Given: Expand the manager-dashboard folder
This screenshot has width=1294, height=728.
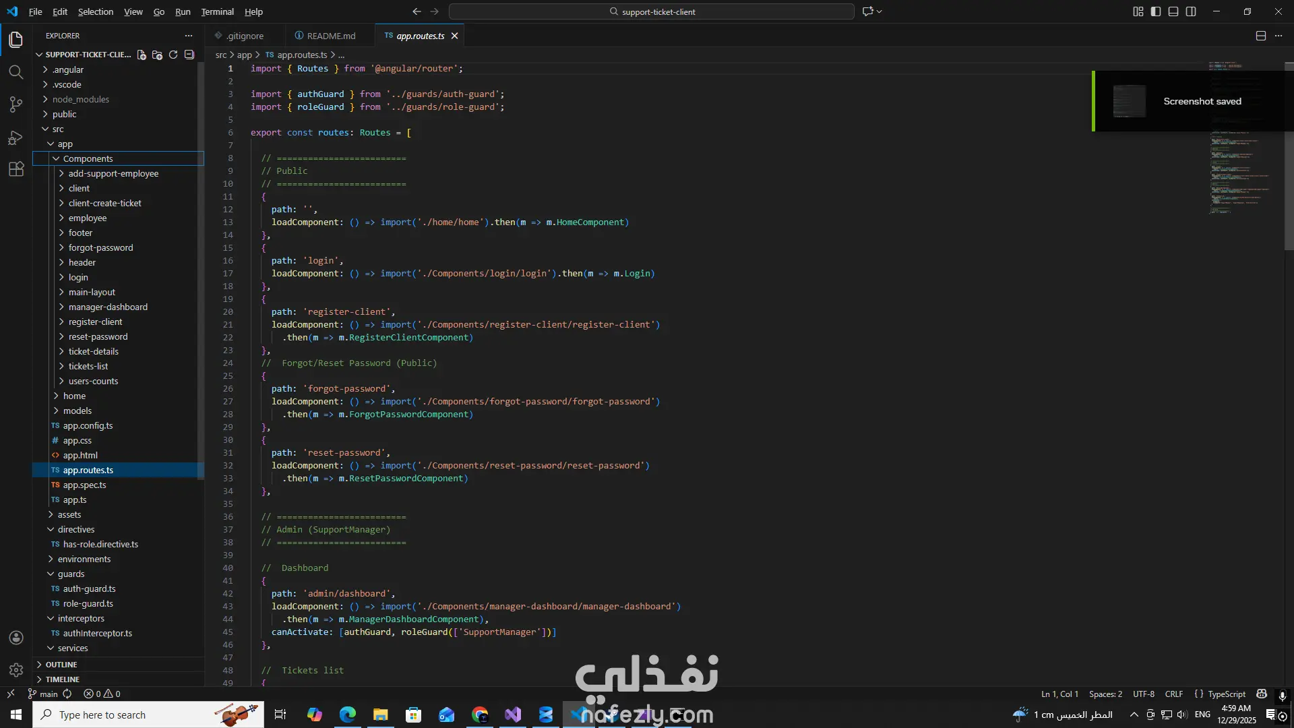Looking at the screenshot, I should [x=108, y=307].
